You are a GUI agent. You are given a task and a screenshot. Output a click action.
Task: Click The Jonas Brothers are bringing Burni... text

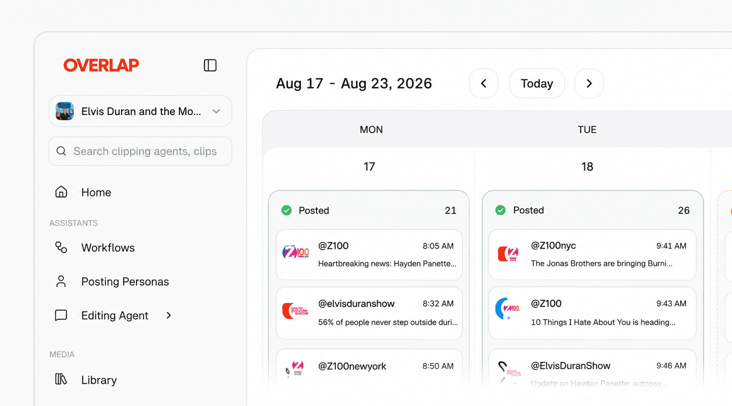pos(602,264)
